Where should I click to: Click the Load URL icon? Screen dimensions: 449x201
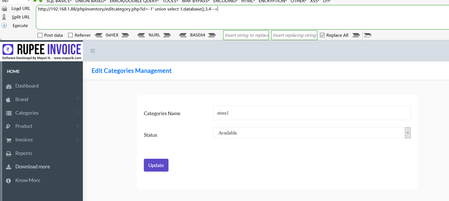point(4,9)
